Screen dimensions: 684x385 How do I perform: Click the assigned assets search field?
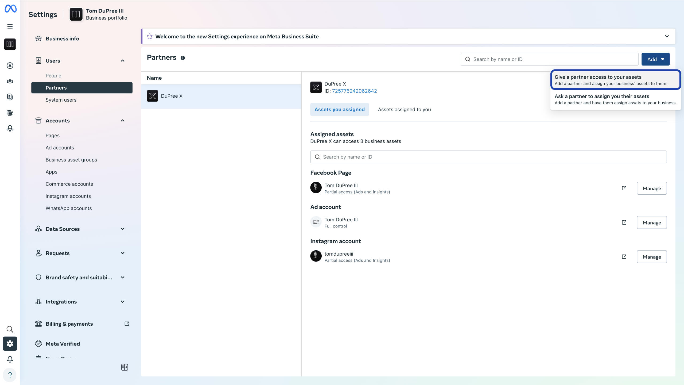(x=488, y=157)
